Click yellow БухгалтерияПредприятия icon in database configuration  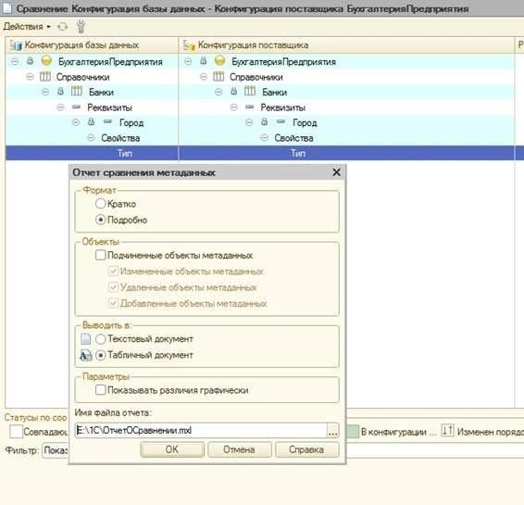[x=46, y=61]
